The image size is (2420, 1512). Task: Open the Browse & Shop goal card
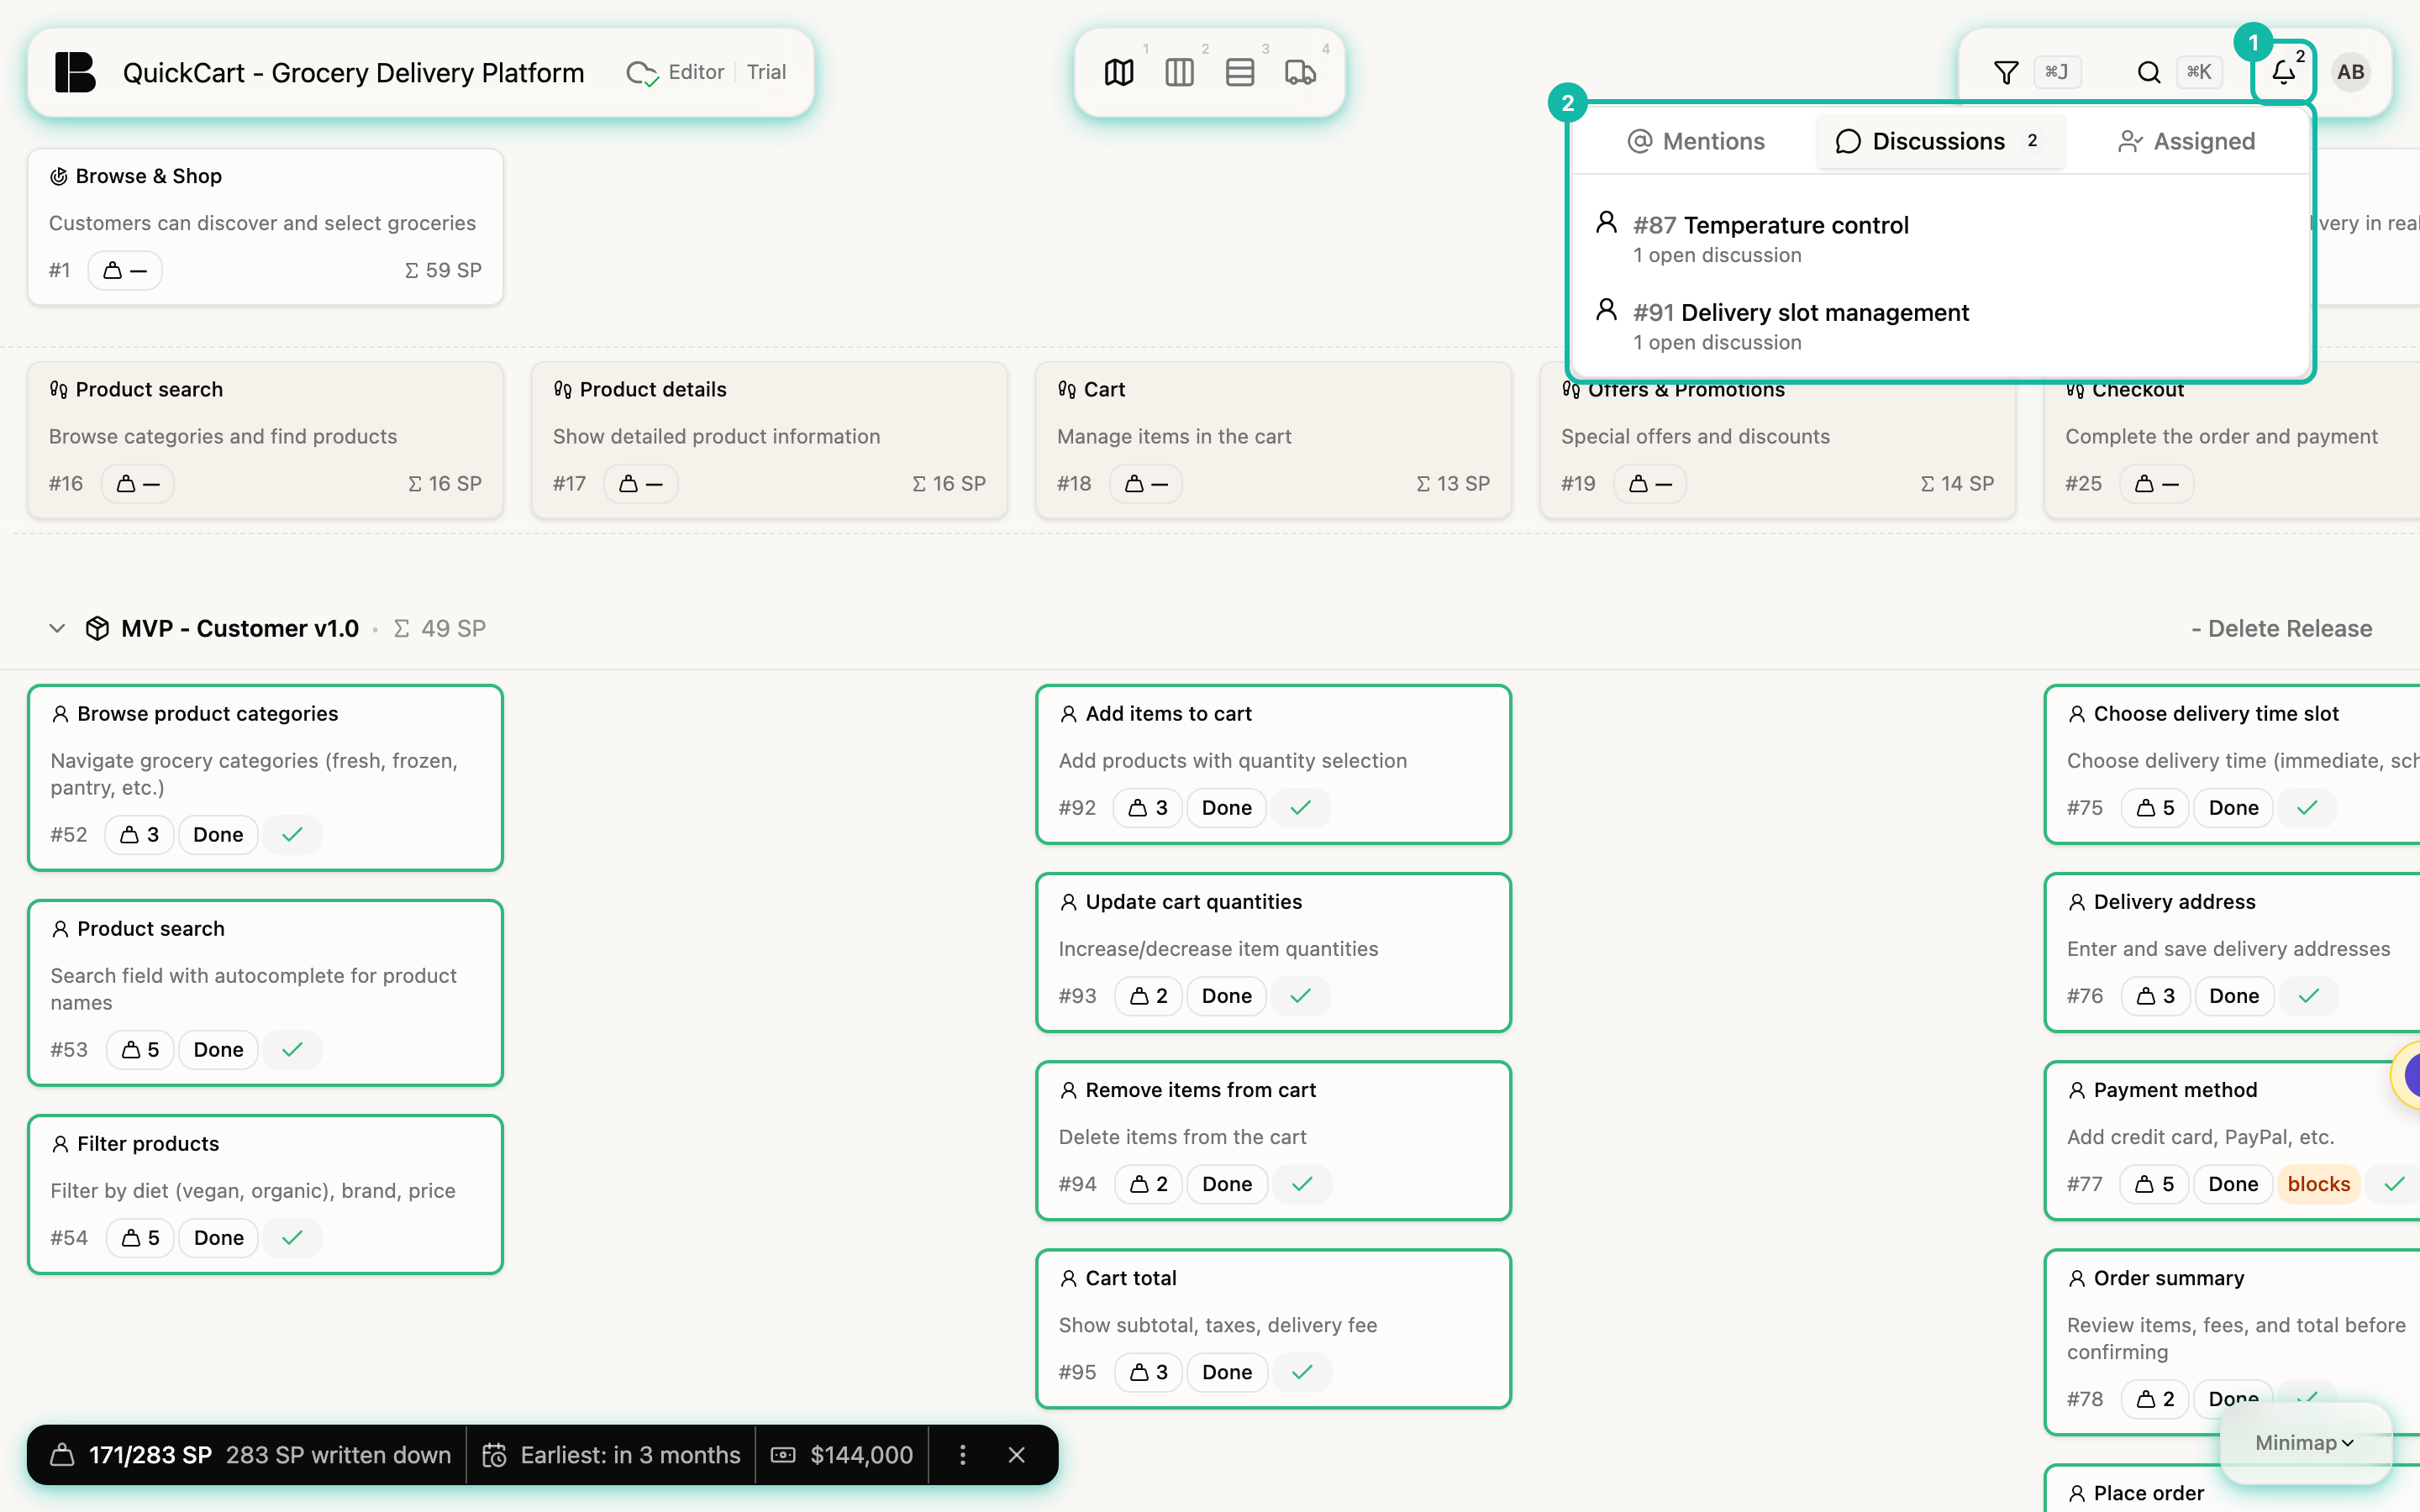click(x=265, y=226)
